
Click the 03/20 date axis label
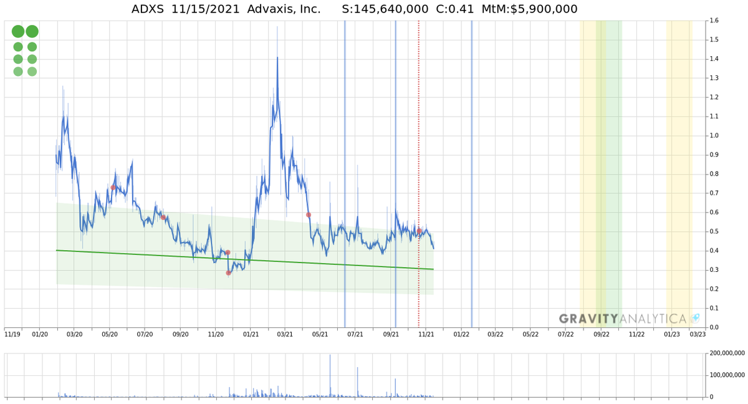pos(75,334)
